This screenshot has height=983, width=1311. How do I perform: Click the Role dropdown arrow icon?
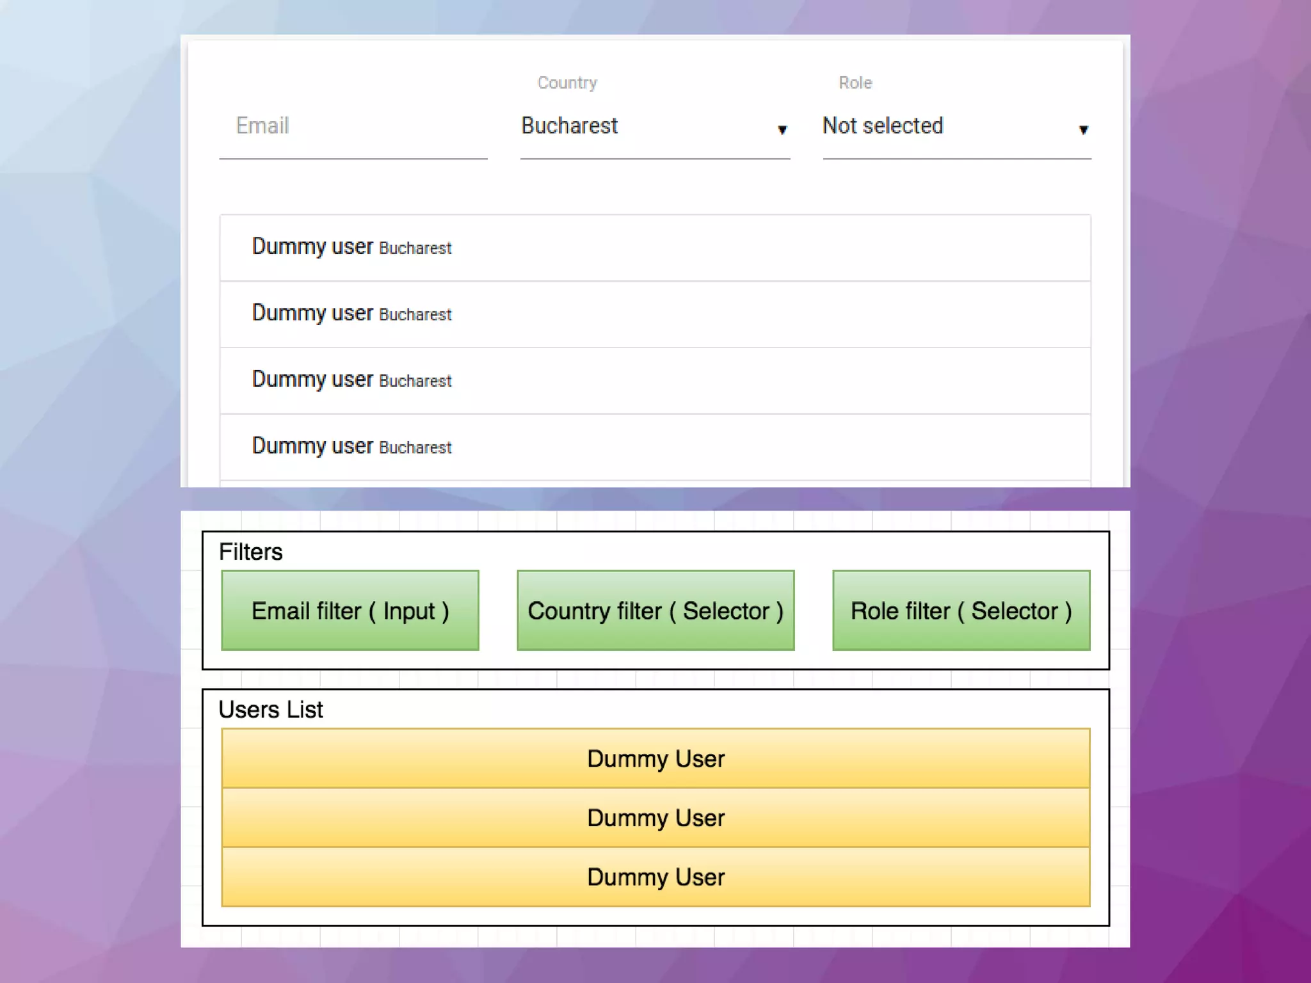tap(1083, 130)
